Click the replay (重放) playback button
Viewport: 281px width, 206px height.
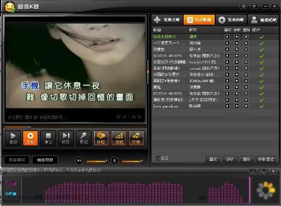[13, 138]
